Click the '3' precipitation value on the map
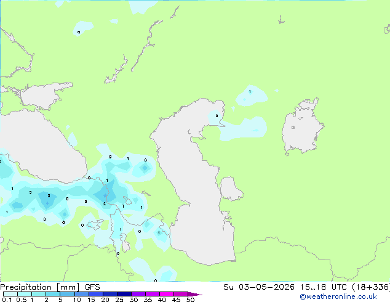The image size is (390, 302). [49, 196]
